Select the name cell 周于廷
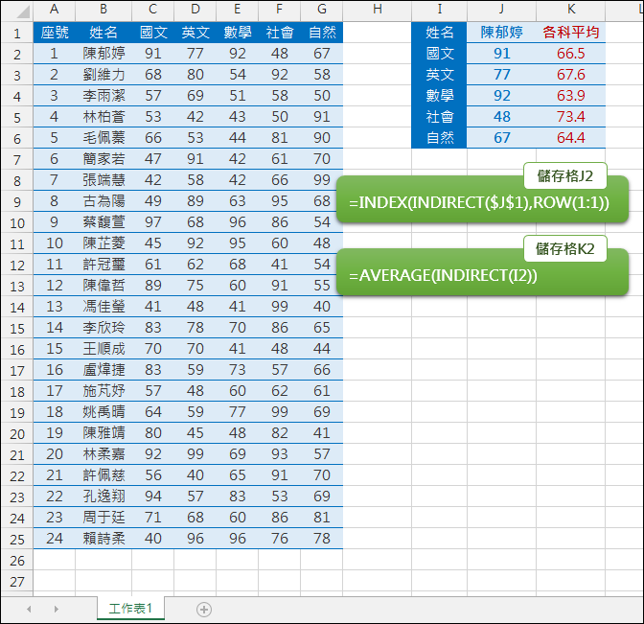The image size is (644, 624). (x=103, y=518)
